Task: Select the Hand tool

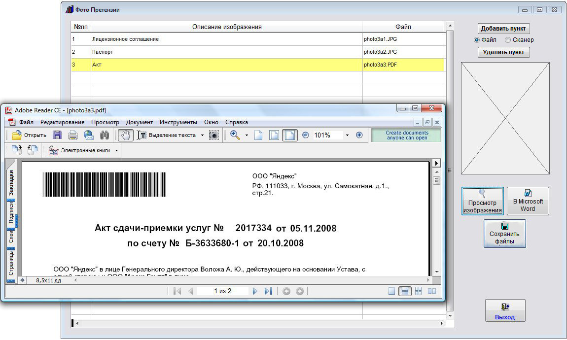Action: [x=126, y=135]
